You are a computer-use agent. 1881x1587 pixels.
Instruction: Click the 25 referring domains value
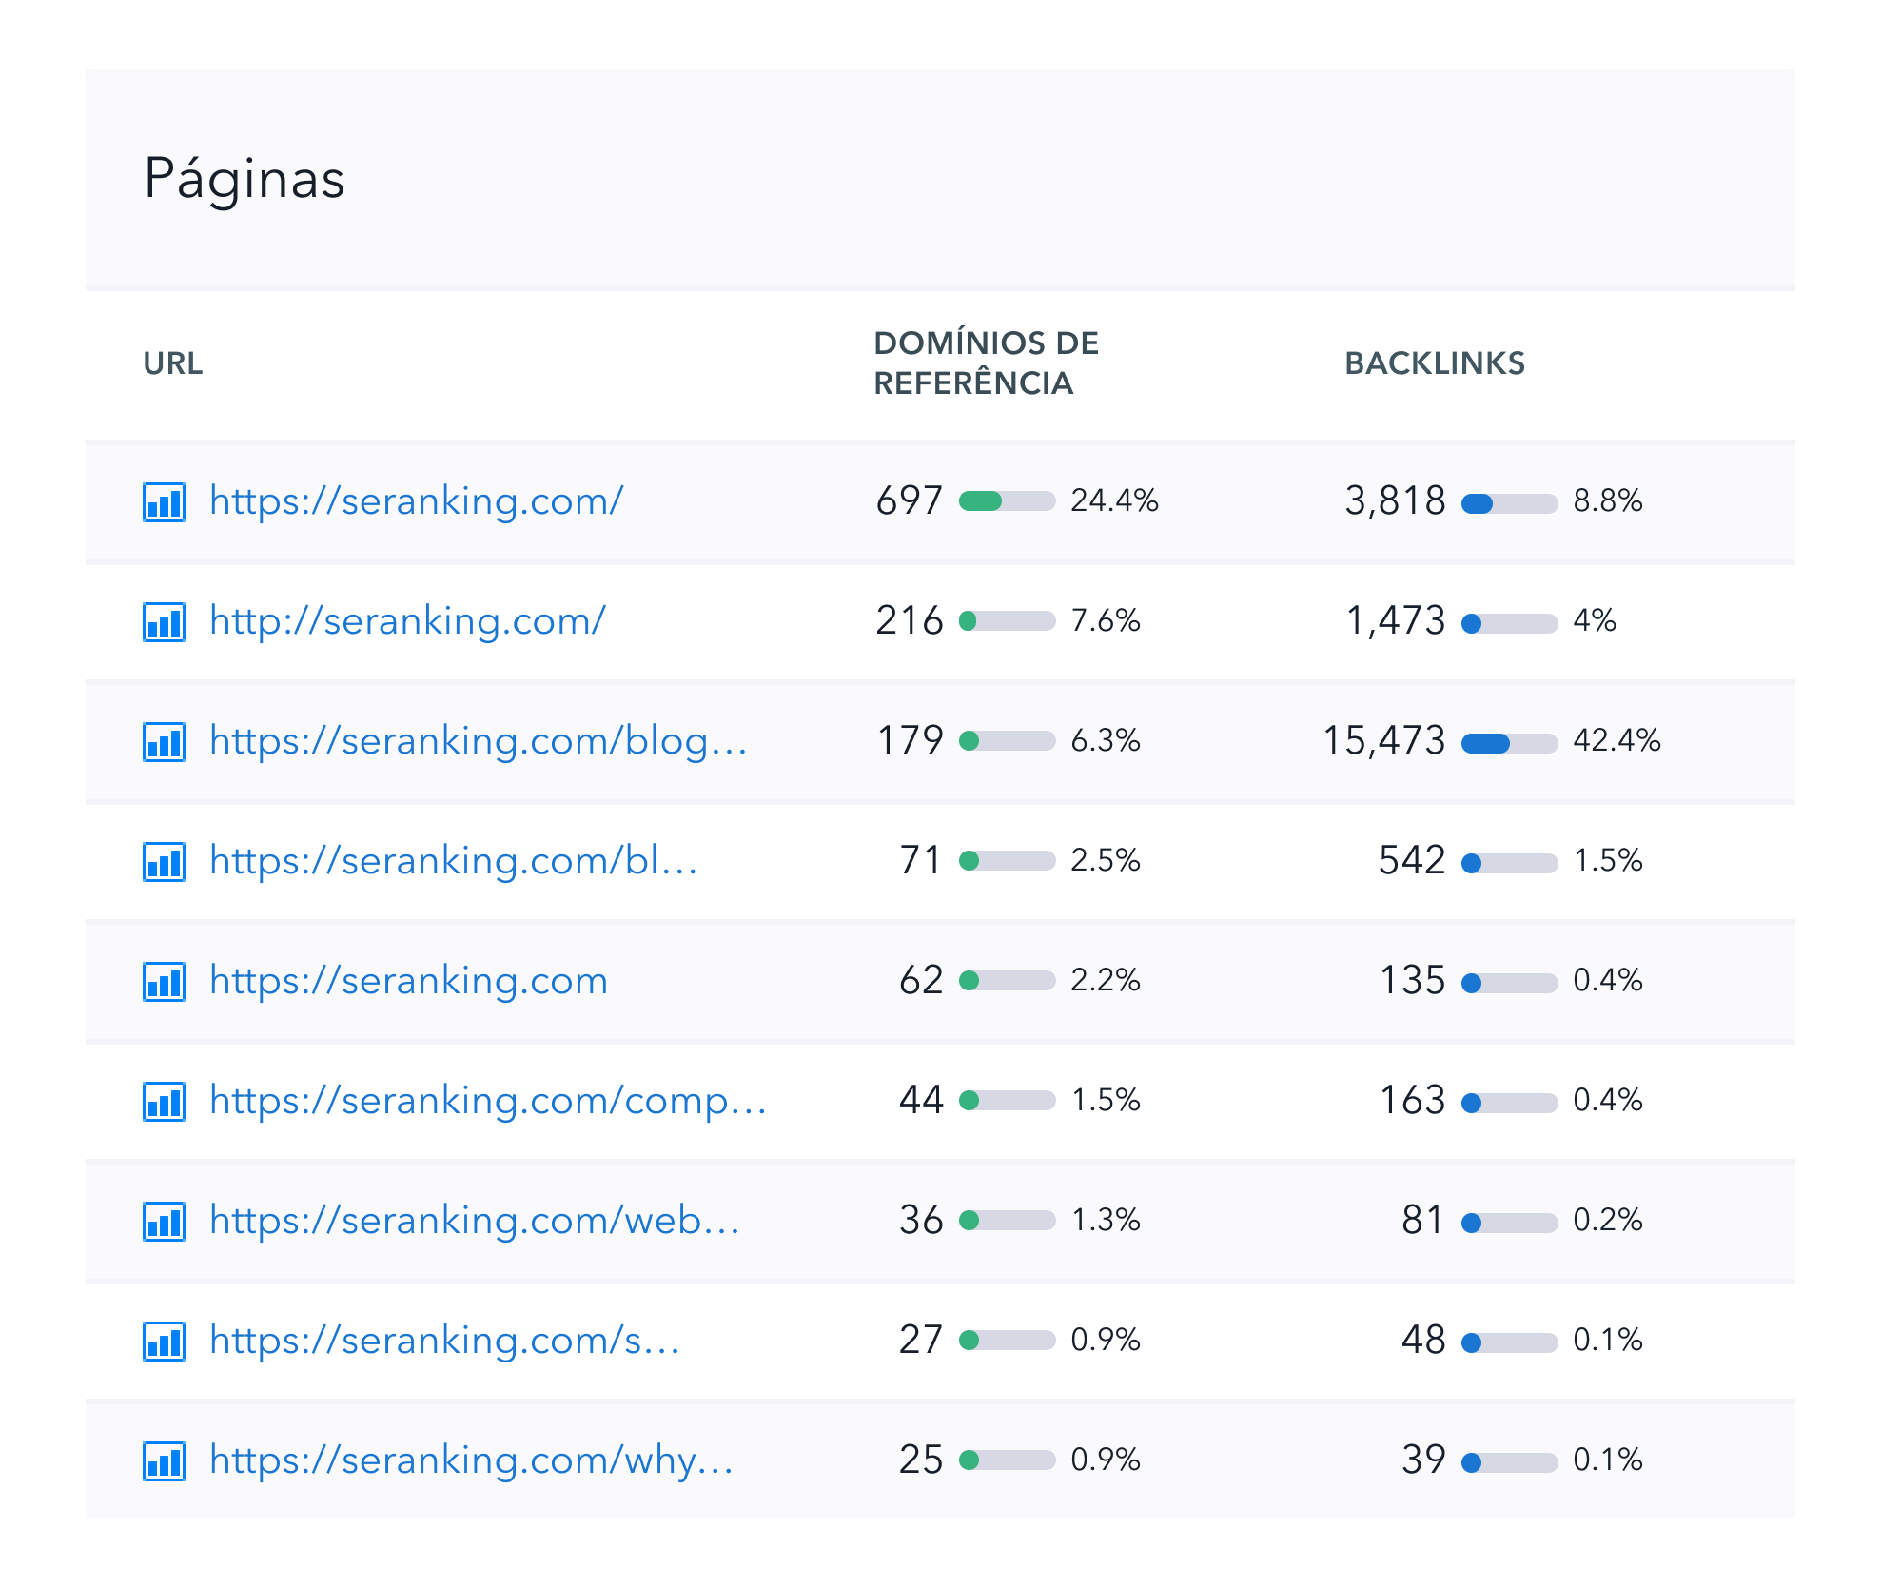[921, 1460]
